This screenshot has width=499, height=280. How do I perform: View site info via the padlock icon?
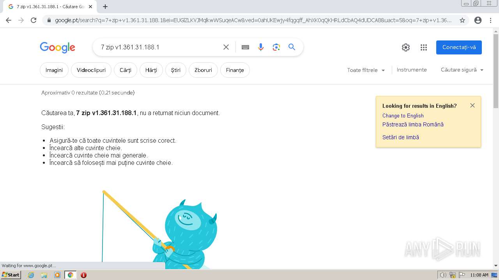[49, 20]
